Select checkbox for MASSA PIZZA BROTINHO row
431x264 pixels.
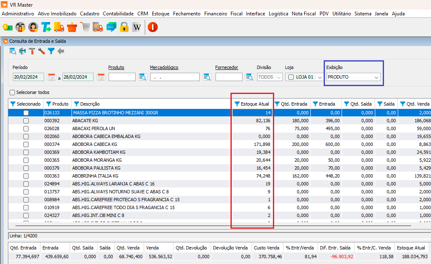(x=26, y=113)
